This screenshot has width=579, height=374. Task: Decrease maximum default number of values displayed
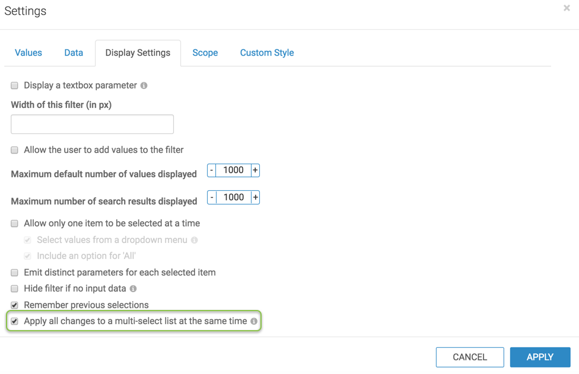[212, 170]
